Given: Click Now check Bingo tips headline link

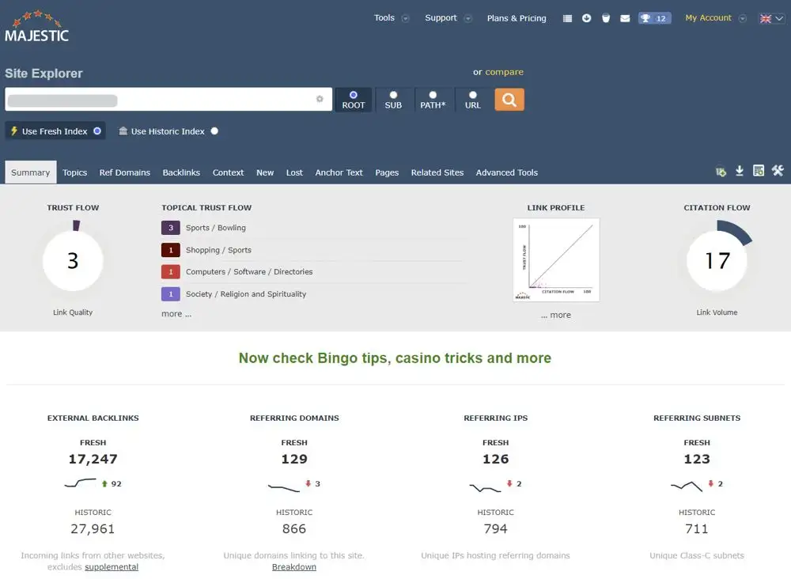Looking at the screenshot, I should pyautogui.click(x=395, y=358).
